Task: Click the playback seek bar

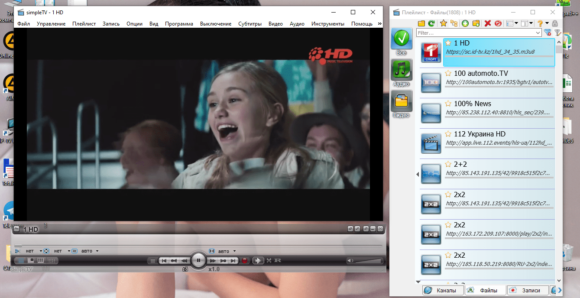Action: [x=198, y=246]
